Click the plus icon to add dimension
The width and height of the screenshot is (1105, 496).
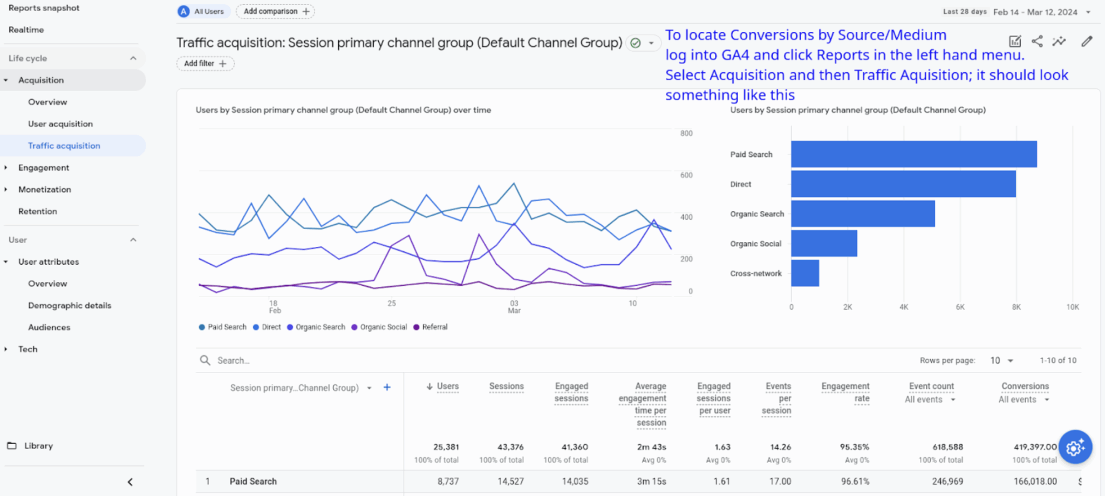click(x=387, y=388)
